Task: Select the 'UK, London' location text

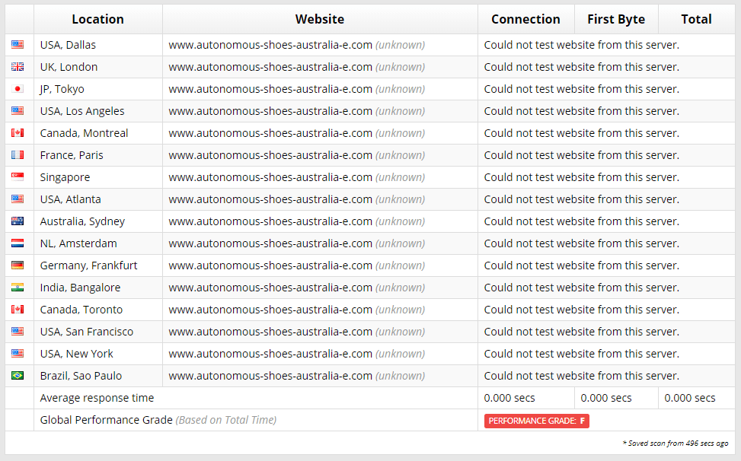Action: pyautogui.click(x=69, y=67)
